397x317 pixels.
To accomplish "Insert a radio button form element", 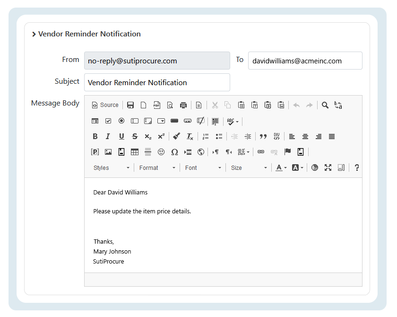I will coord(121,121).
